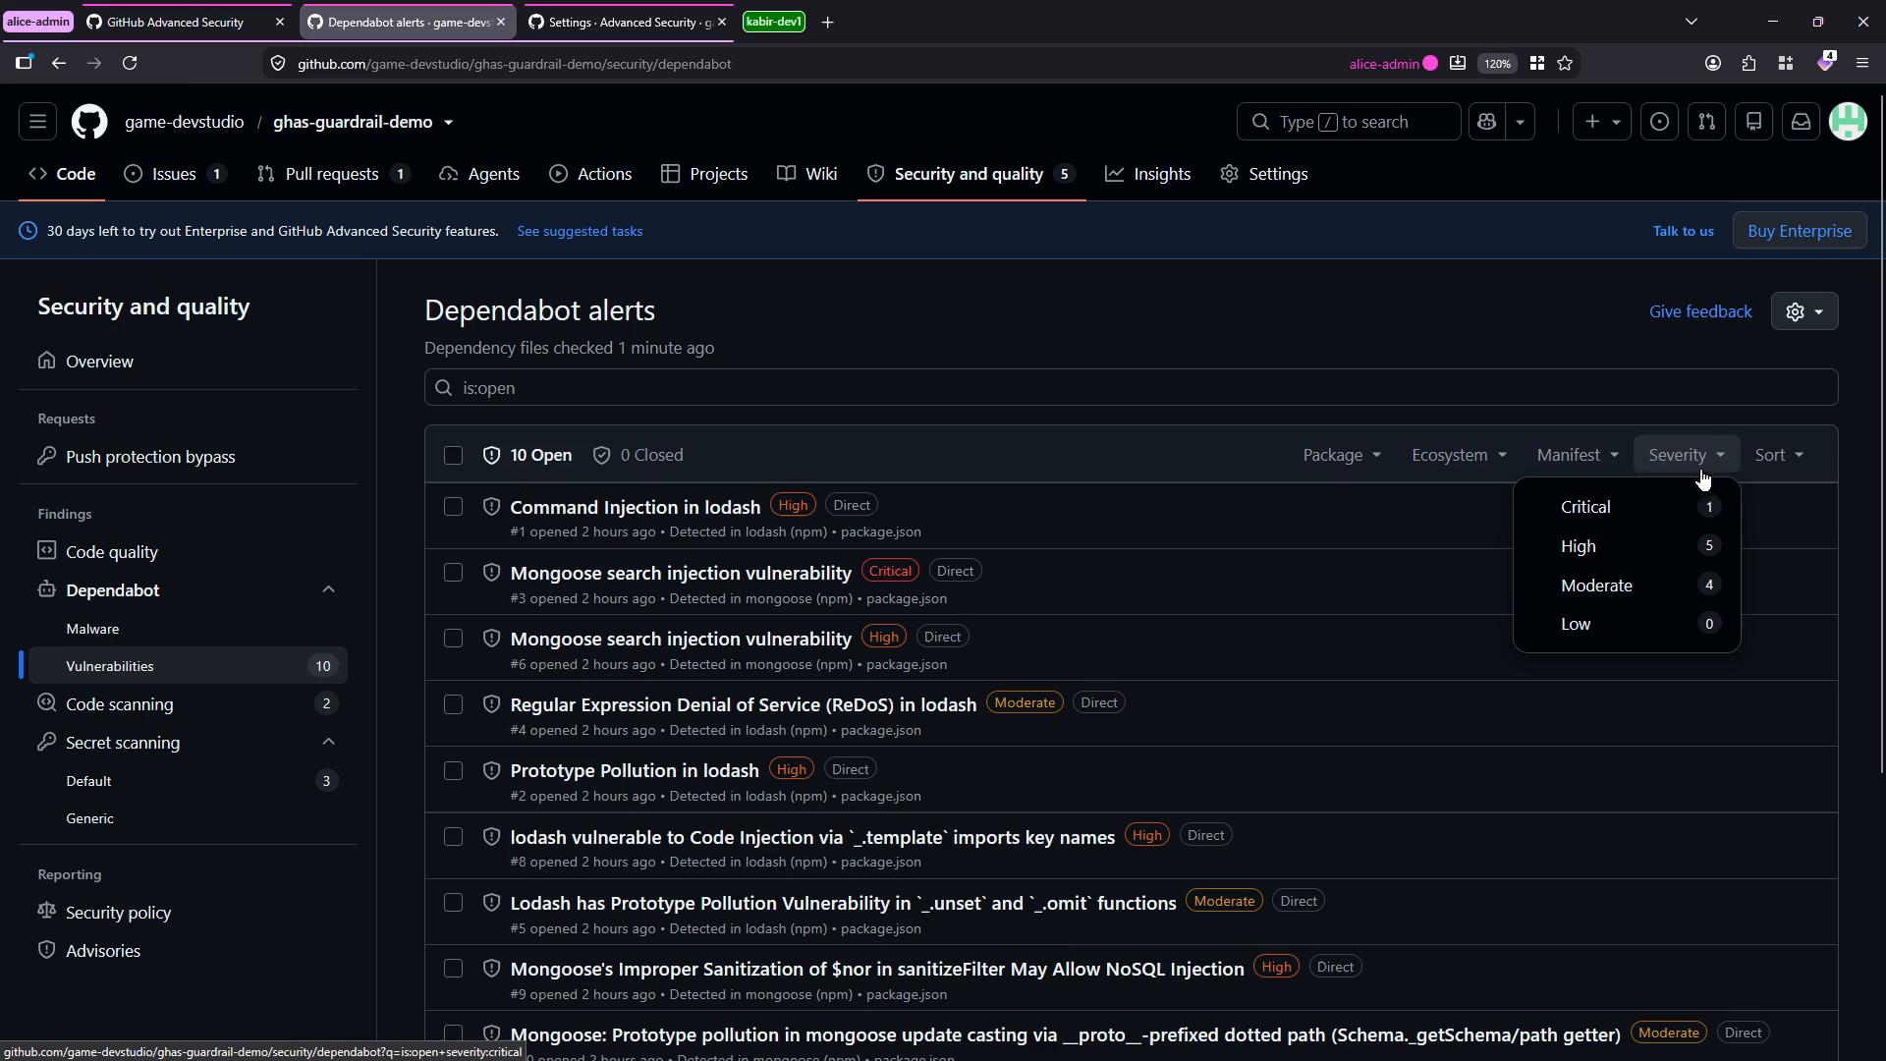Go back in browser history

coord(59,63)
